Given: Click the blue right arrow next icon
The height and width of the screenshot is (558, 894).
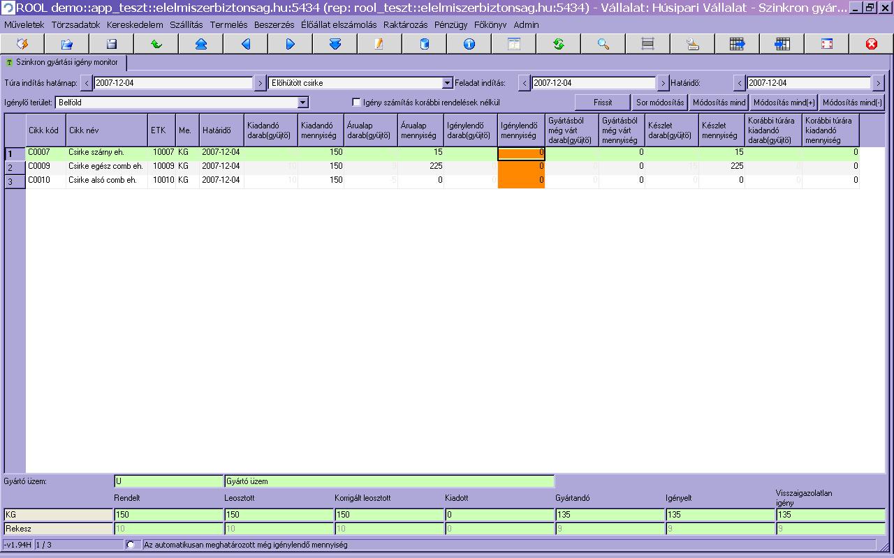Looking at the screenshot, I should 290,44.
